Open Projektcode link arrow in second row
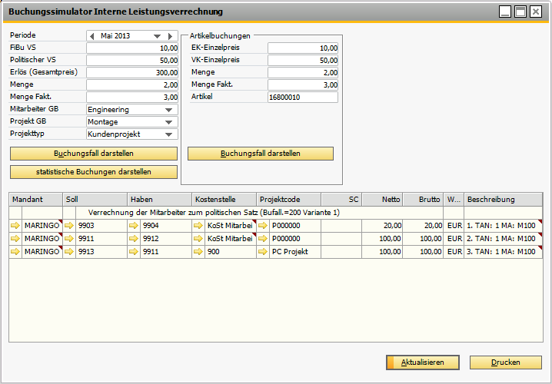552x384 pixels. pyautogui.click(x=263, y=239)
